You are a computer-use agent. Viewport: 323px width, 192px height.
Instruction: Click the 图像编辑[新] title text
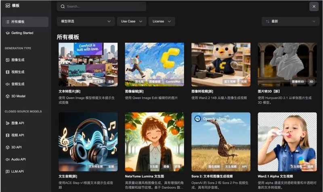pyautogui.click(x=134, y=92)
